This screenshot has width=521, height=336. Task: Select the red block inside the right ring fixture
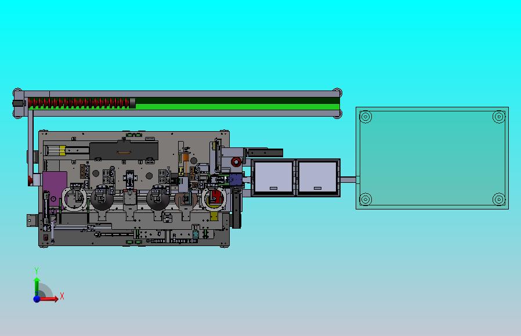pos(216,196)
